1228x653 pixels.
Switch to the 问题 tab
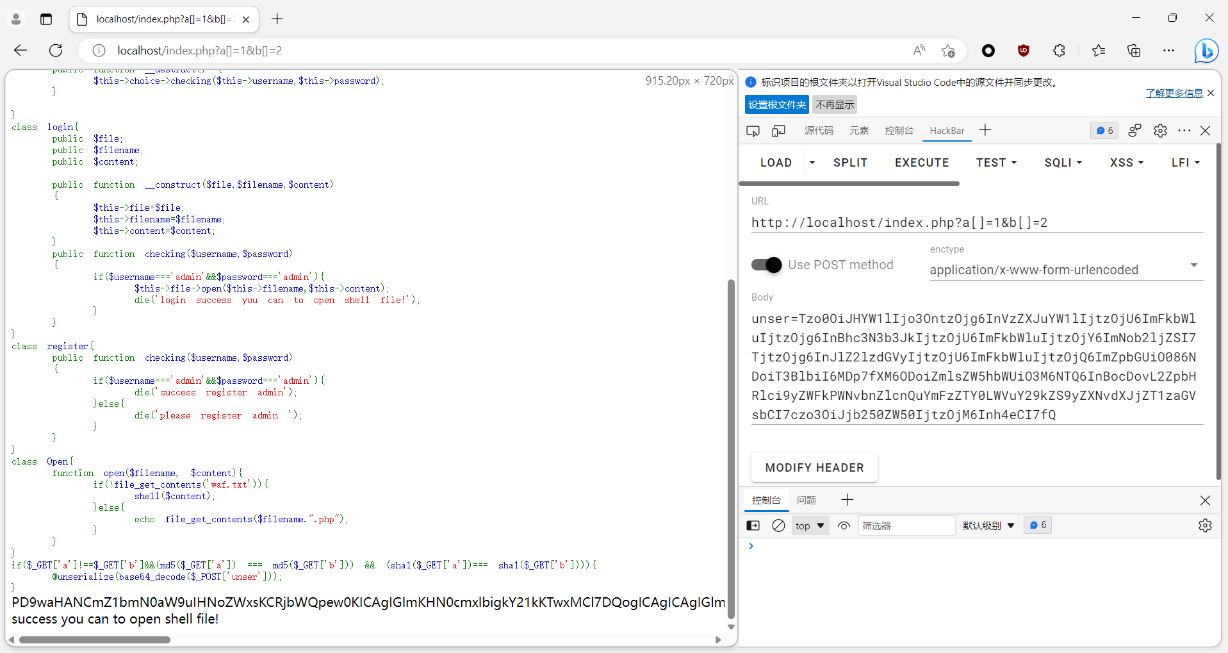[806, 500]
